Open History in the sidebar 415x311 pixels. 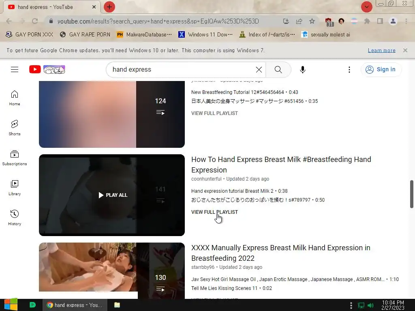15,217
